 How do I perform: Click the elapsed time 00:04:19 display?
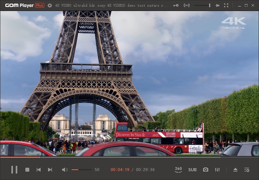[x=120, y=170]
